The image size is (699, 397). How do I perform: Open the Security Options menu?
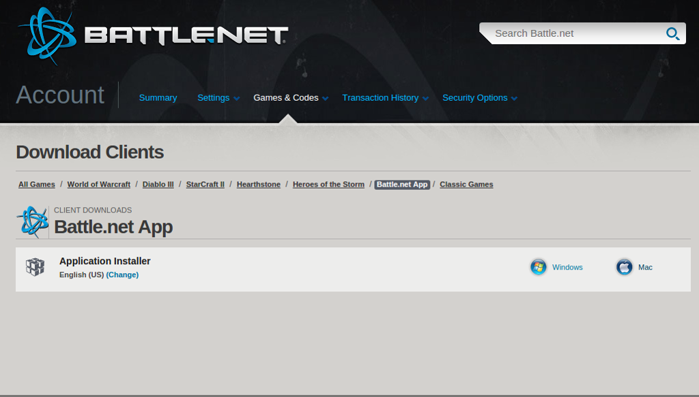tap(475, 98)
